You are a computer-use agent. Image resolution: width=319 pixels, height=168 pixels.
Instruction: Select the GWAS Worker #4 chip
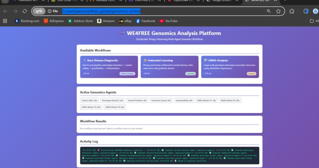pyautogui.click(x=114, y=107)
